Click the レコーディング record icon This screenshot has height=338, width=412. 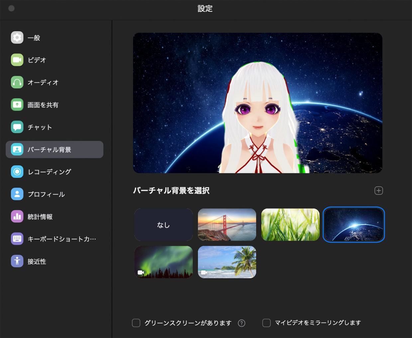[x=17, y=171]
